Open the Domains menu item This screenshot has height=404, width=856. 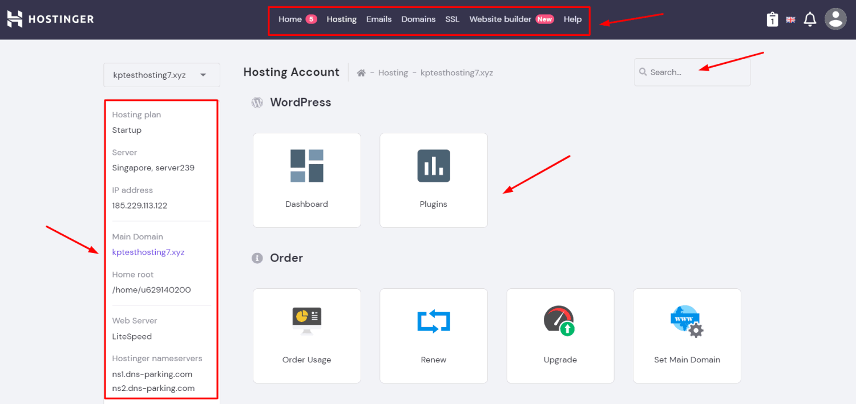pos(418,19)
